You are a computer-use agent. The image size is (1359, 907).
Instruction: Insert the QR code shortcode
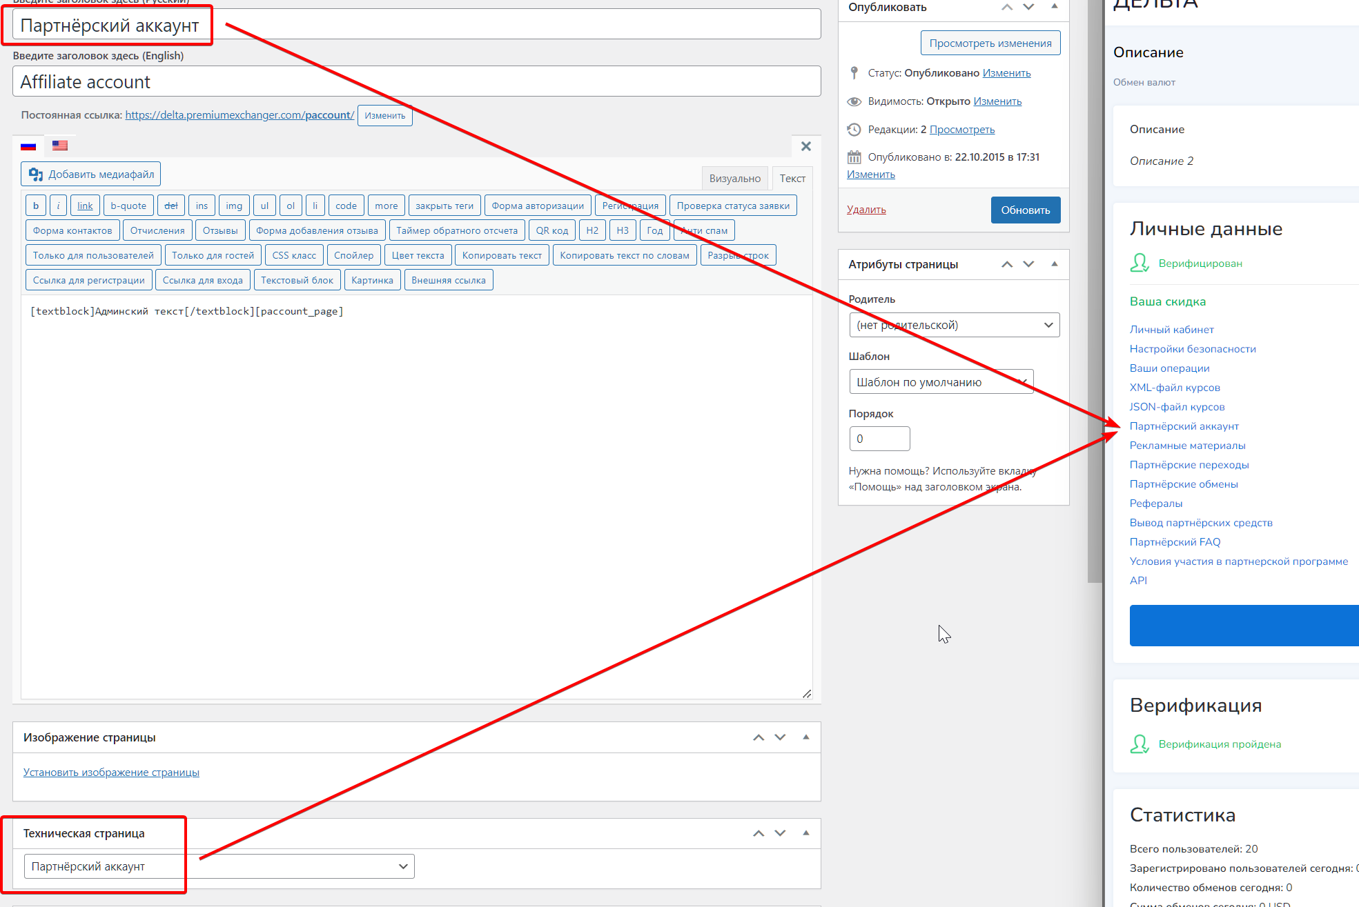(551, 230)
